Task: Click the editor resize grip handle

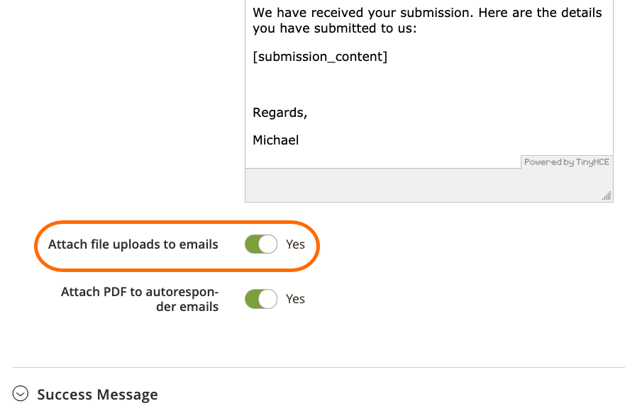Action: click(x=607, y=196)
